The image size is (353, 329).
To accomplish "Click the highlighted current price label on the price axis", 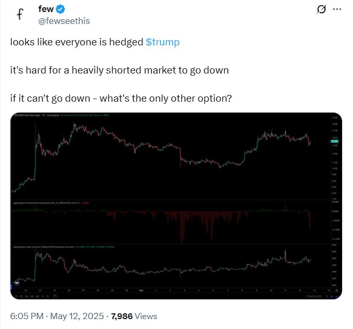I will pyautogui.click(x=335, y=141).
